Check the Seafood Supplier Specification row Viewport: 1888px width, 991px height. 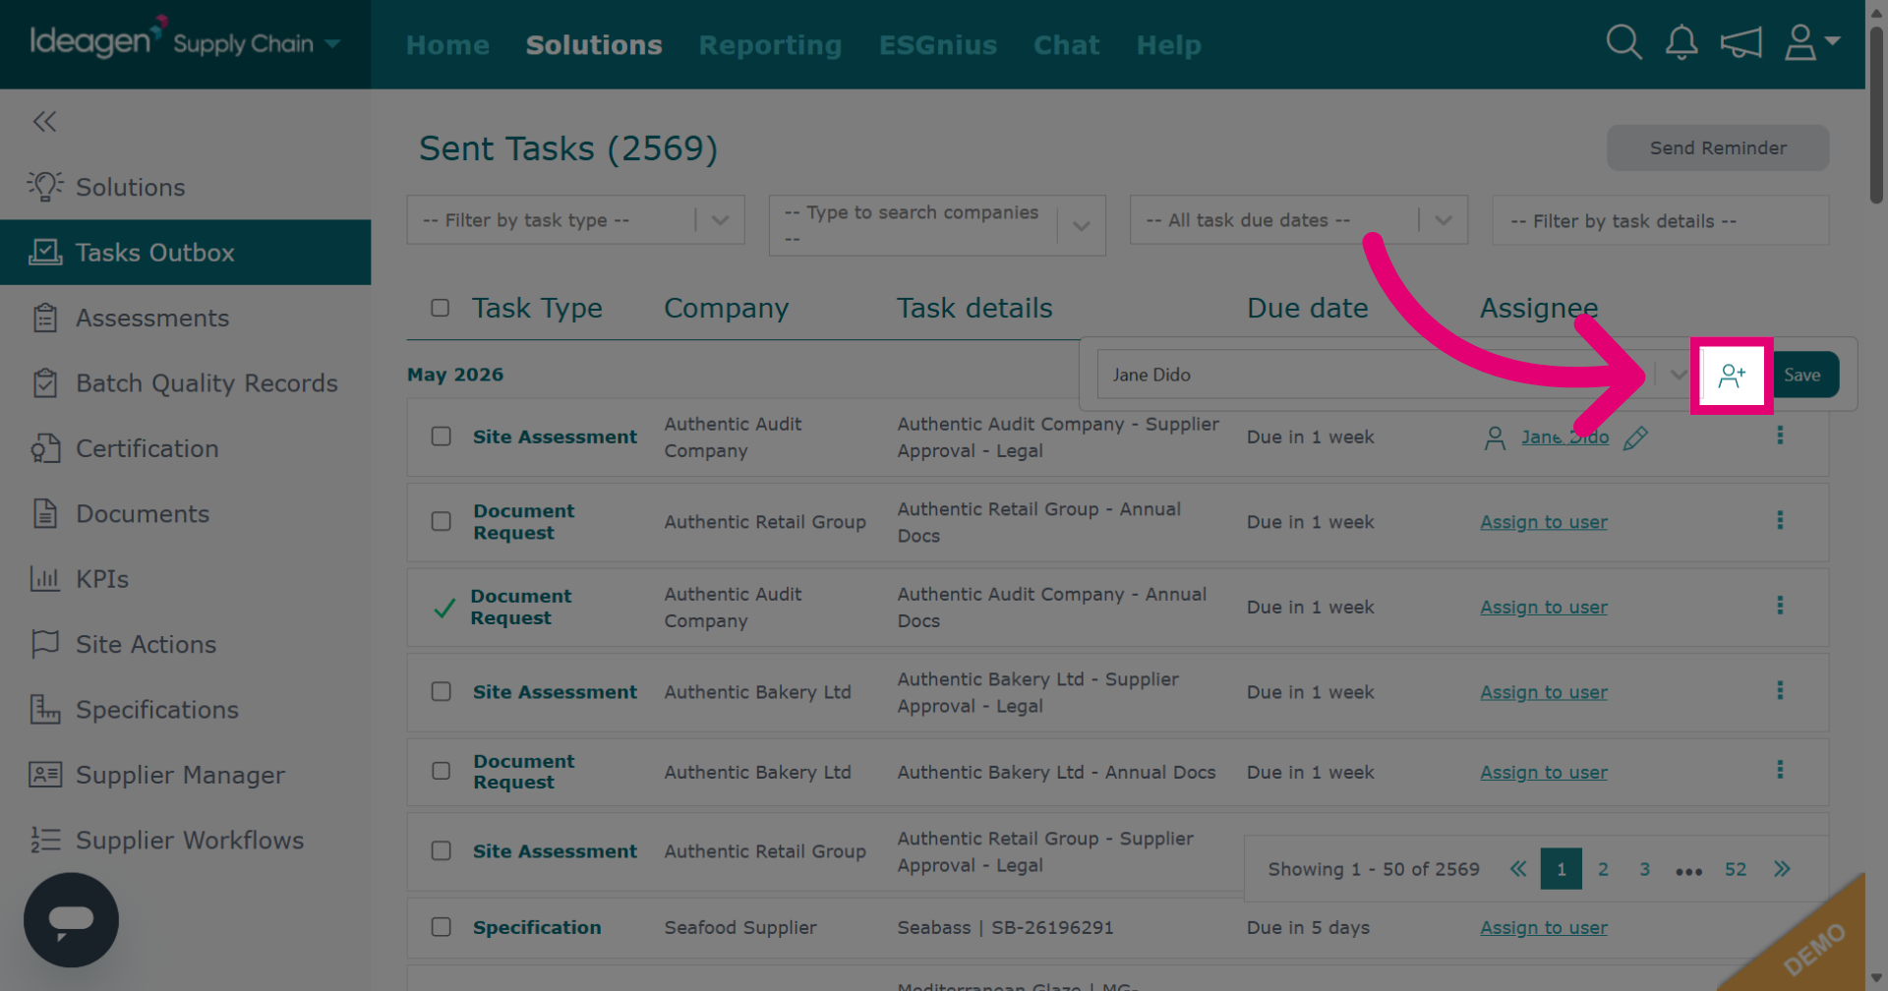(441, 927)
